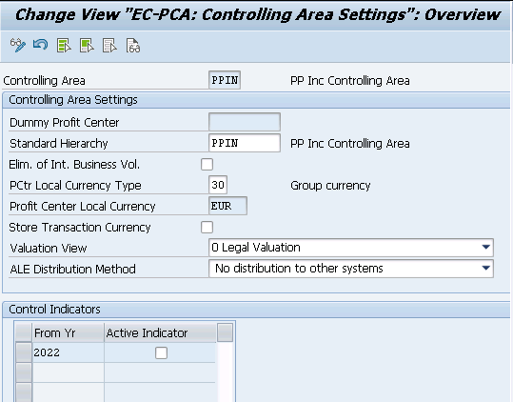Viewport: 513px width, 402px height.
Task: Click the Select Block icon in the toolbar
Action: click(87, 46)
